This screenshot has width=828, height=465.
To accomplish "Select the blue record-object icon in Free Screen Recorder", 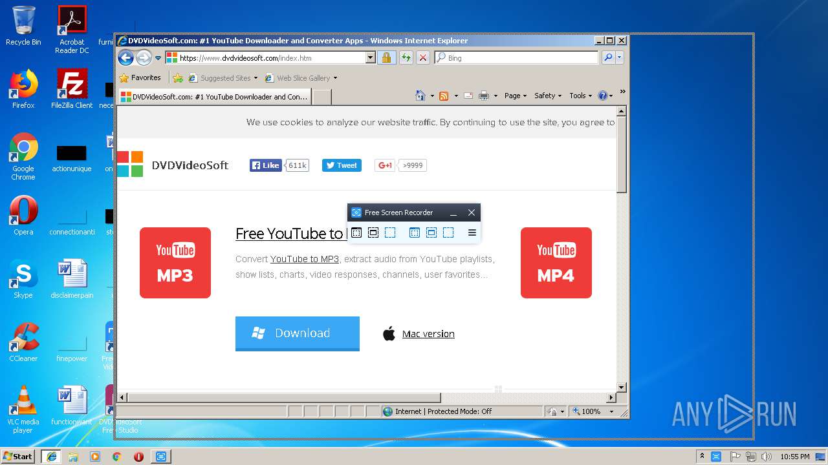I will point(431,232).
